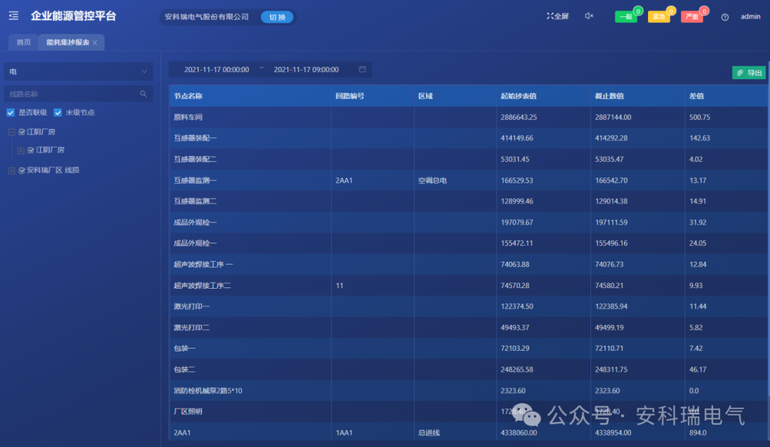Click the difference value 894.0
This screenshot has width=770, height=447.
698,433
